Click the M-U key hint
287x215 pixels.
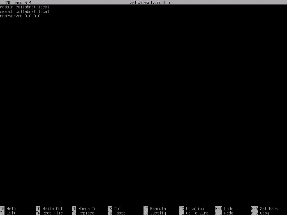tap(219, 209)
